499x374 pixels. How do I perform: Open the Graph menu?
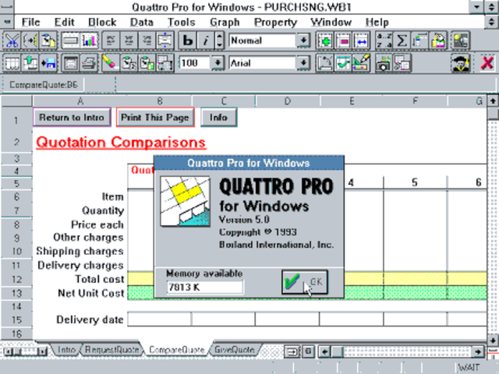[x=225, y=23]
